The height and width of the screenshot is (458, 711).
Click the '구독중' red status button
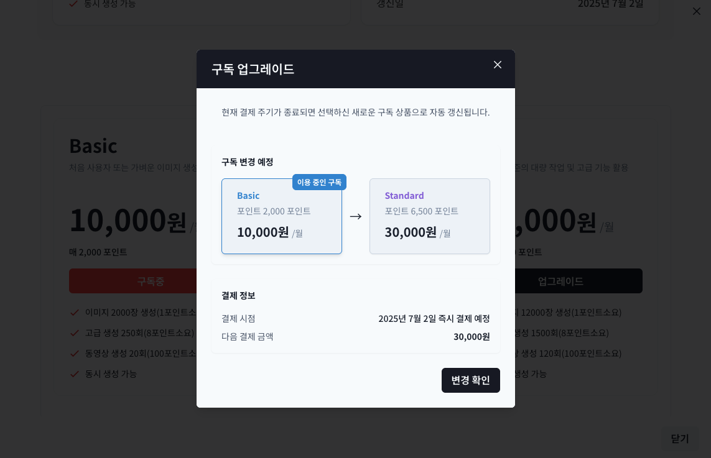point(151,281)
